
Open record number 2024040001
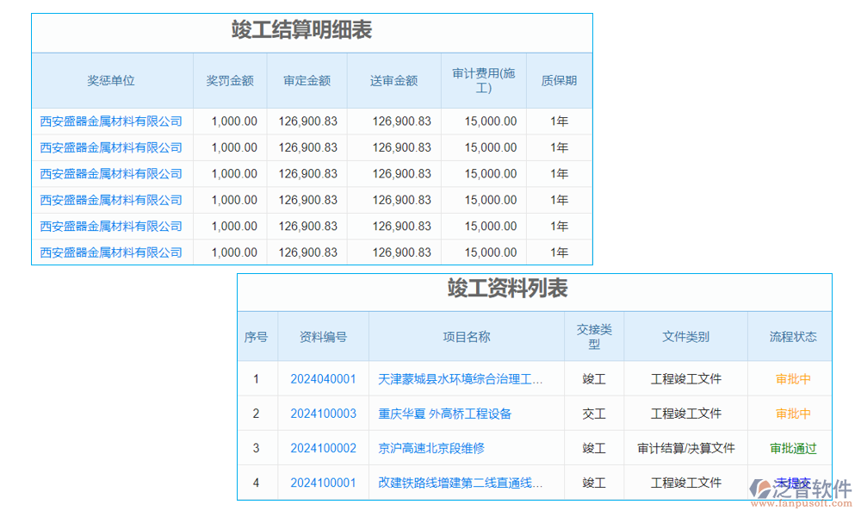[323, 379]
